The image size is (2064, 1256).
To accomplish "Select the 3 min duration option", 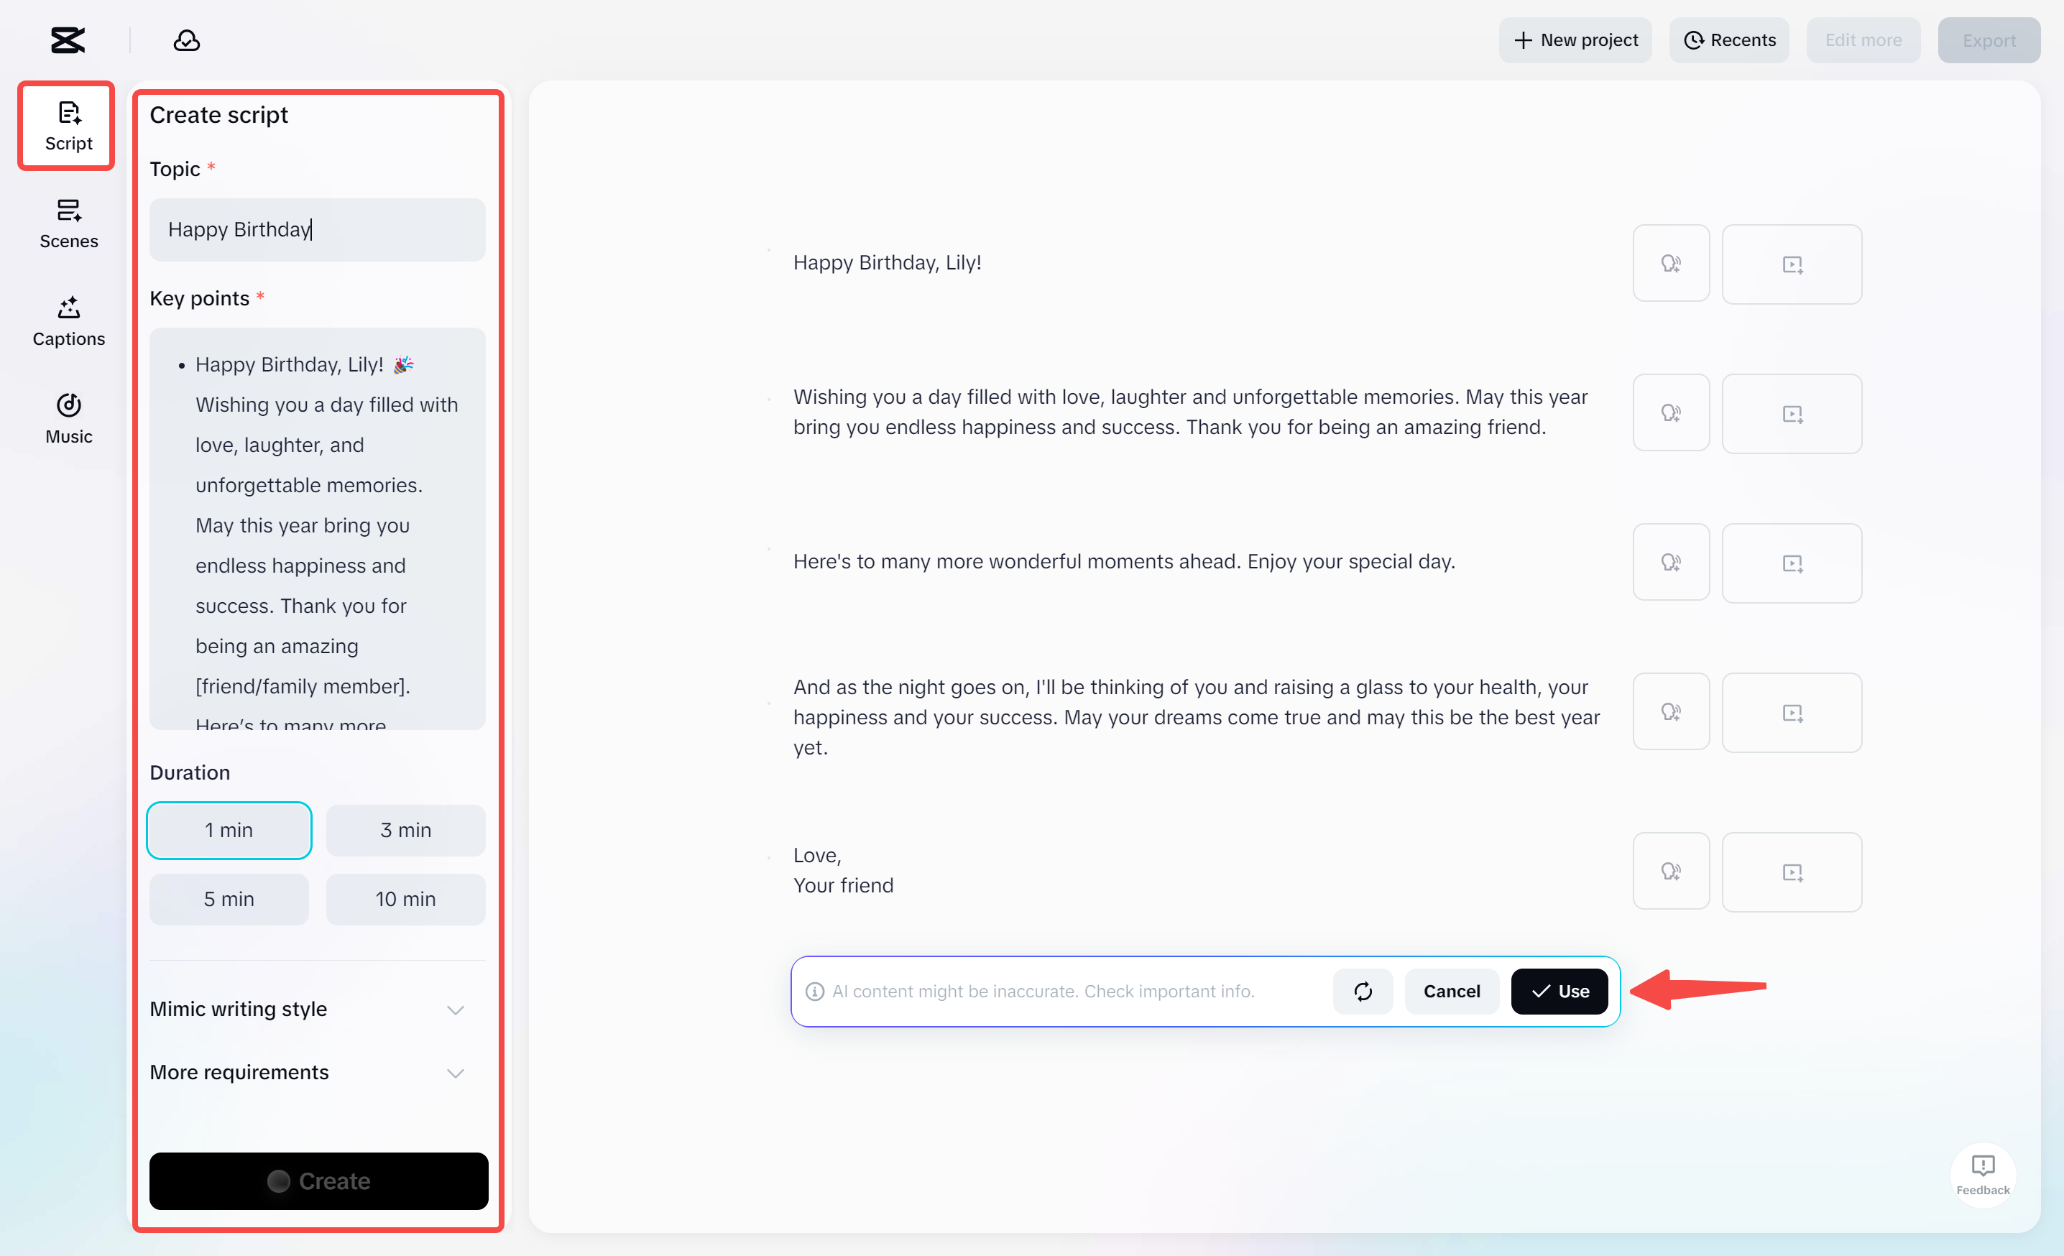I will tap(405, 830).
